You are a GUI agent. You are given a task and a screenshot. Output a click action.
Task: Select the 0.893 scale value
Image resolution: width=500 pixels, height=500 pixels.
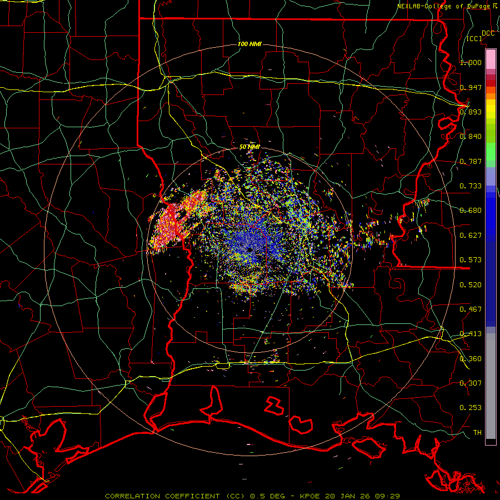point(471,112)
